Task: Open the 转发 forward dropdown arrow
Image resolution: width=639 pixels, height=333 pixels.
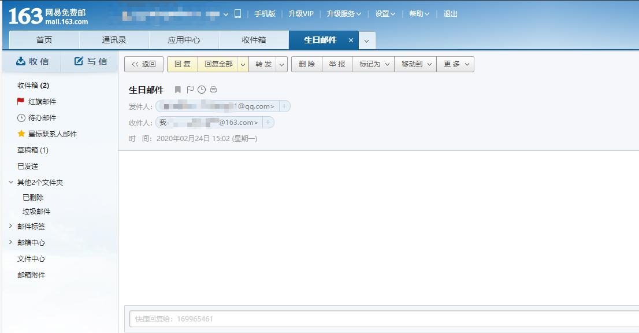Action: coord(282,64)
